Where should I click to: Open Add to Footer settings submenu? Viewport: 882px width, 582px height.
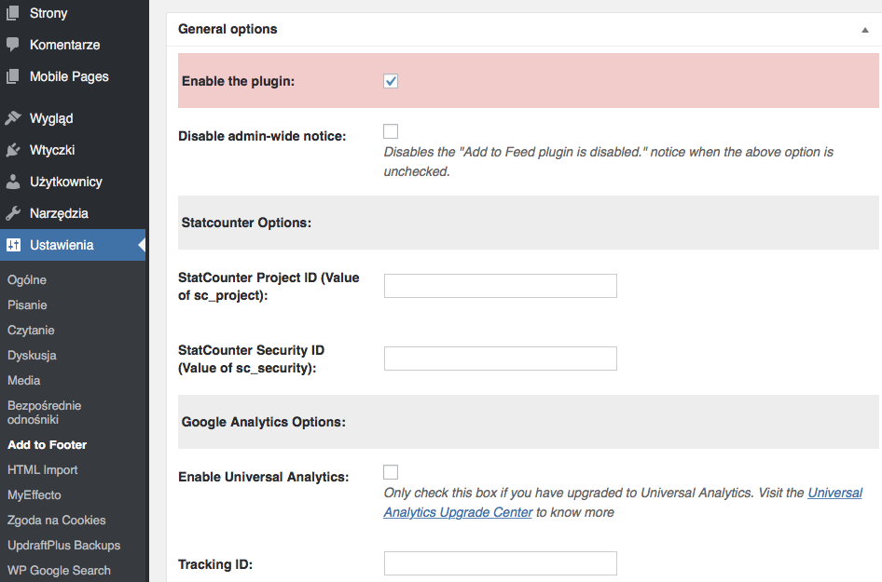48,445
